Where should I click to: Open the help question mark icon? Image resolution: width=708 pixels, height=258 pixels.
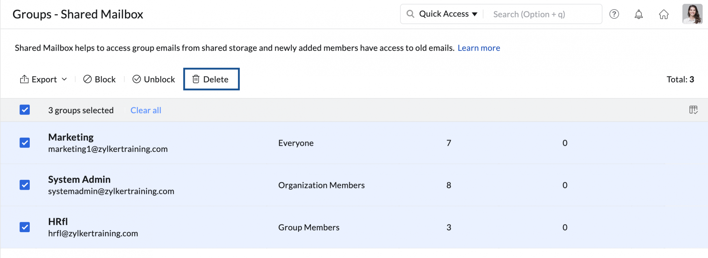(x=614, y=14)
